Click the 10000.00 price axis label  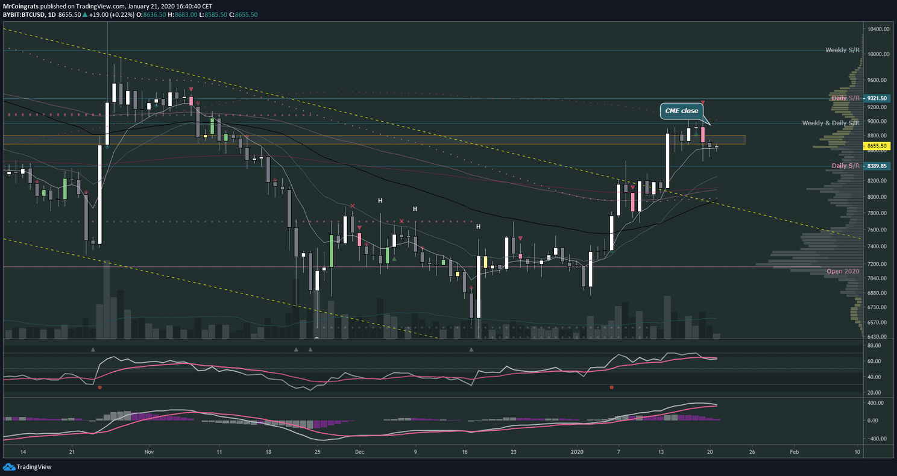point(879,54)
